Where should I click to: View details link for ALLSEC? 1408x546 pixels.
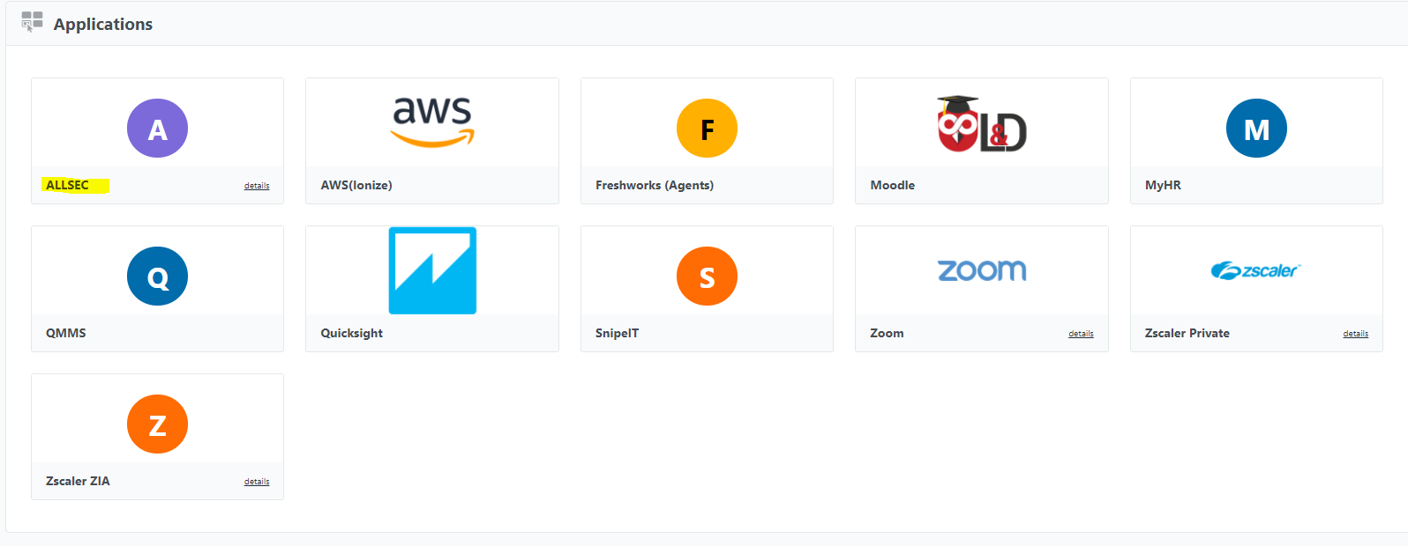point(257,186)
